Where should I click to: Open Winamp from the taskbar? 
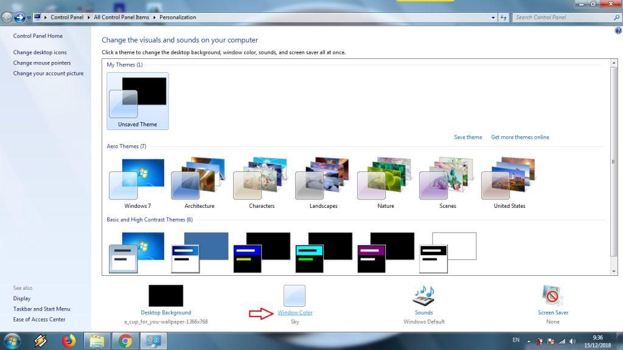point(40,341)
